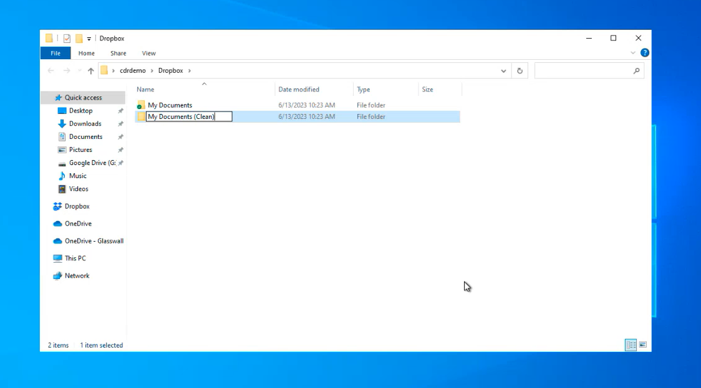Click Dropbox in the address path
Screen dimensions: 701x388
click(170, 70)
